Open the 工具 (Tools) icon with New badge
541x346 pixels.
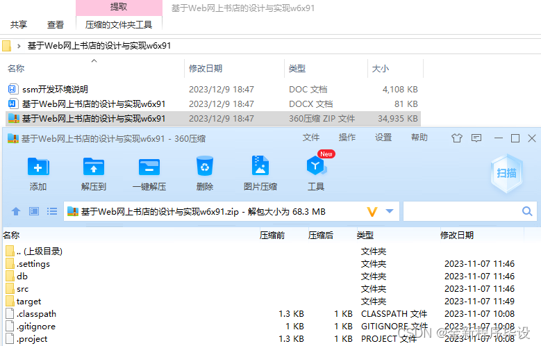point(317,166)
